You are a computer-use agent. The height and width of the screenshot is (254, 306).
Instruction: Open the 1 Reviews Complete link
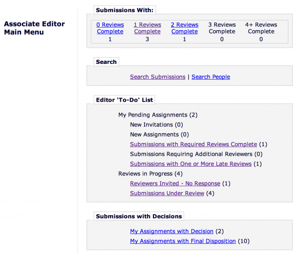click(147, 28)
